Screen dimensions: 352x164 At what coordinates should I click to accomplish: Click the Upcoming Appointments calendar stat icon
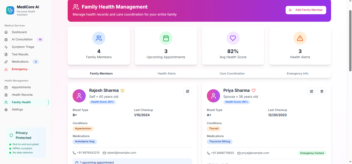[166, 38]
